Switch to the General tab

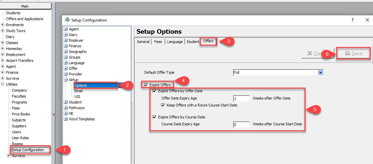[x=143, y=42]
